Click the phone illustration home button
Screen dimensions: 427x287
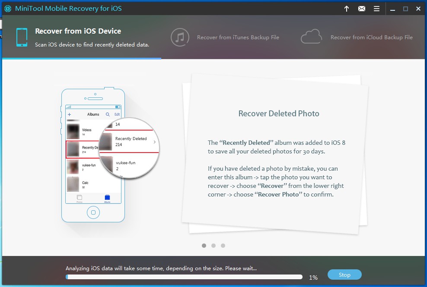click(93, 212)
